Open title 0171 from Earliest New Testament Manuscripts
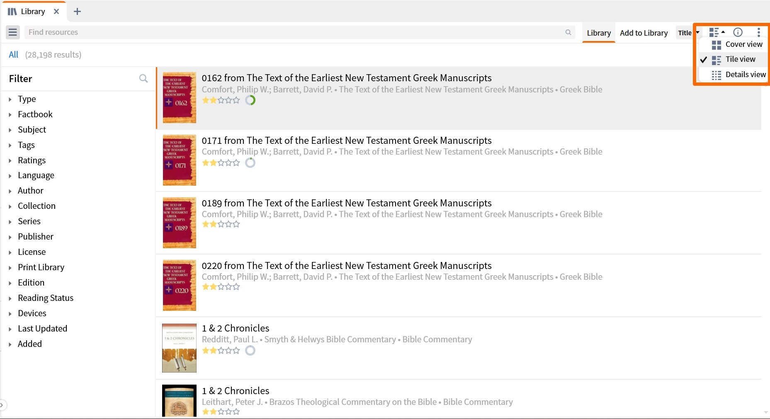Screen dimensions: 770x419 (347, 140)
